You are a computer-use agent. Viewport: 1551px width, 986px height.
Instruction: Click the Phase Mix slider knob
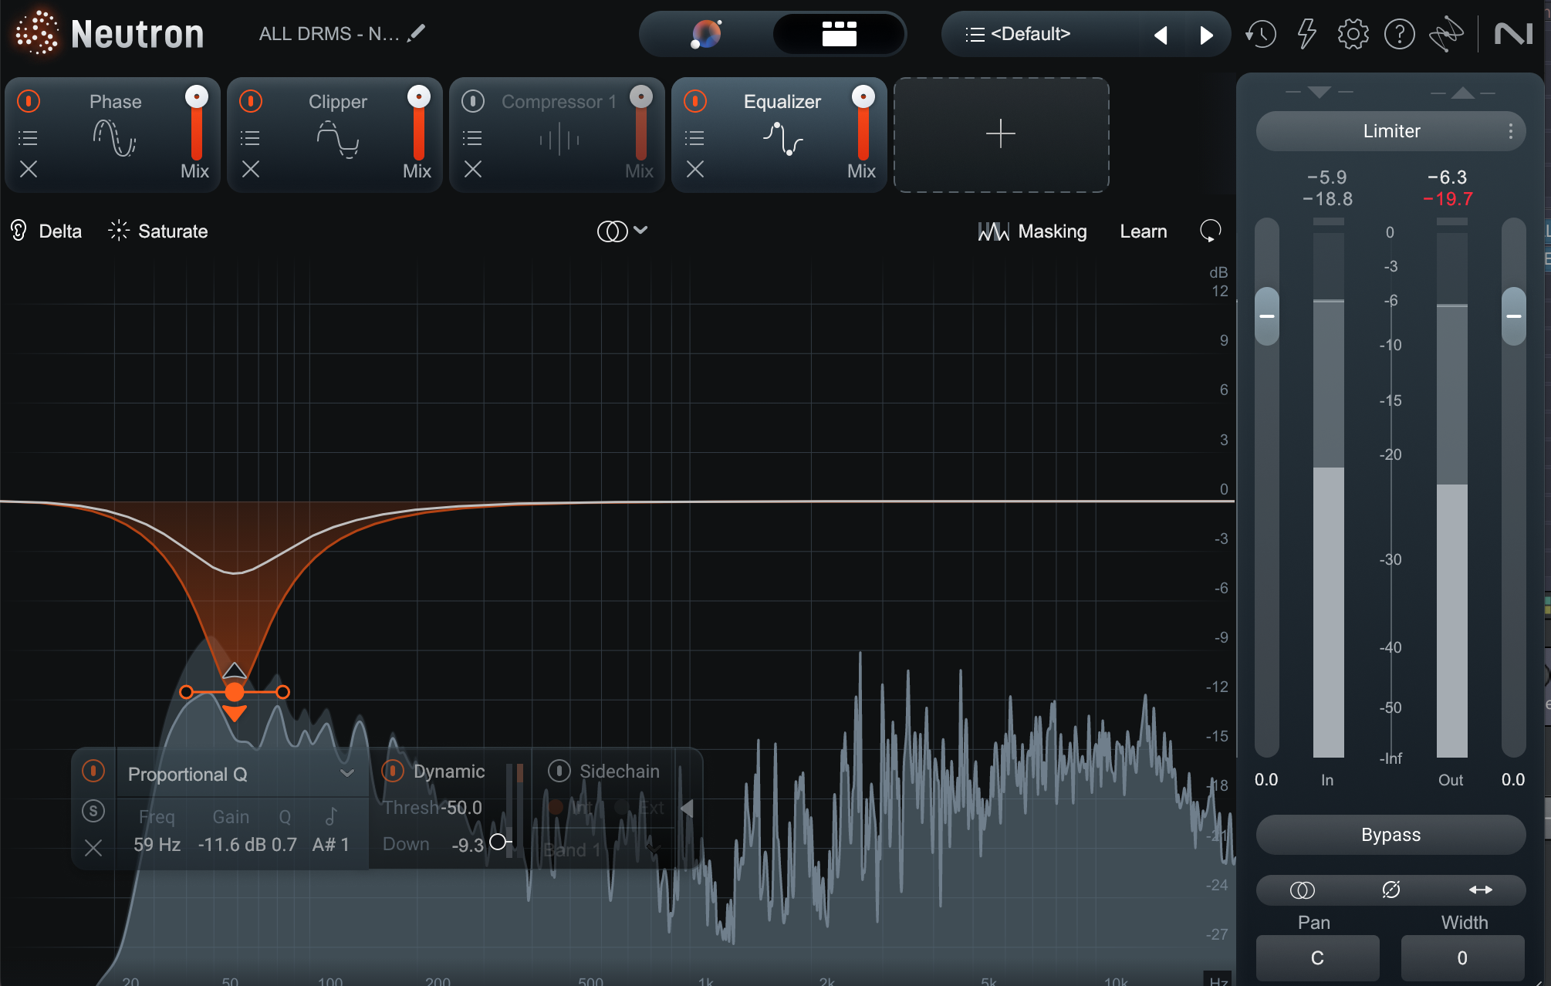pos(197,96)
